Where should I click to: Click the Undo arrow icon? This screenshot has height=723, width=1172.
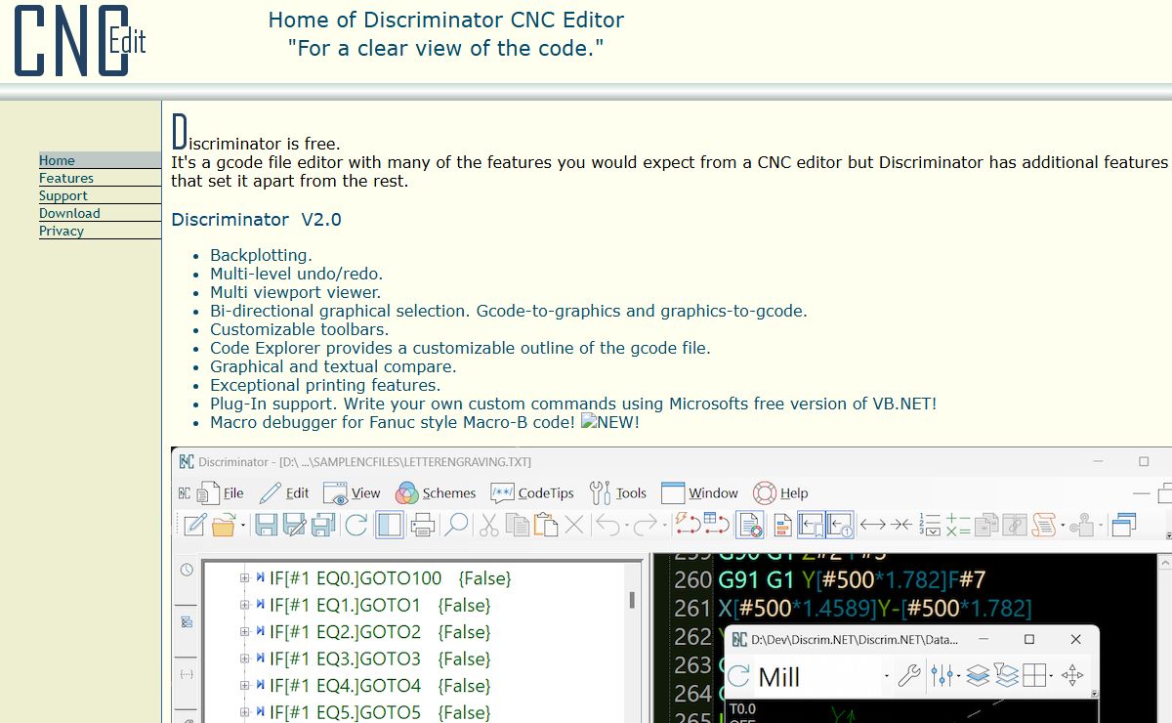point(608,525)
